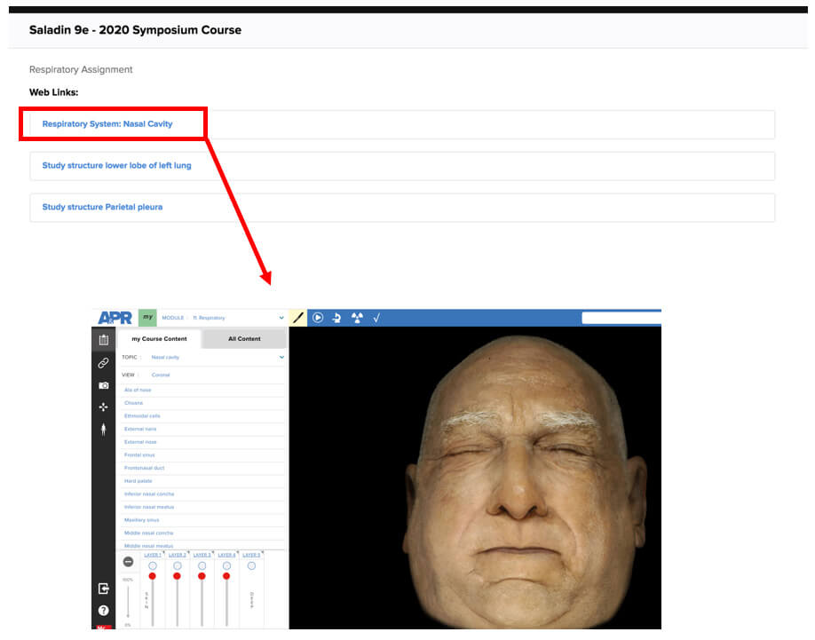Click the four-arrow move sidebar icon
Screen dimensions: 815x640
104,407
